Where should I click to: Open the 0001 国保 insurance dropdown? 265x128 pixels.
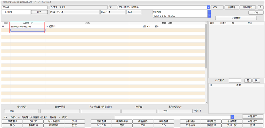[209, 7]
